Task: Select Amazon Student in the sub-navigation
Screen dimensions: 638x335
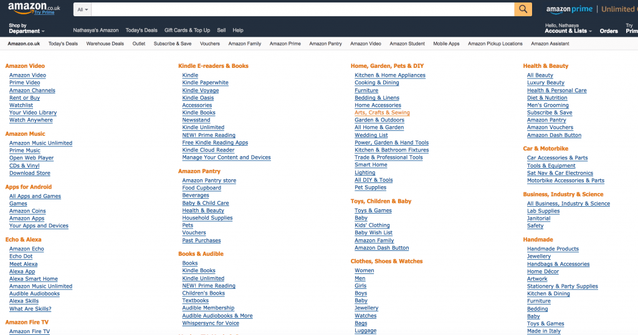Action: [407, 44]
